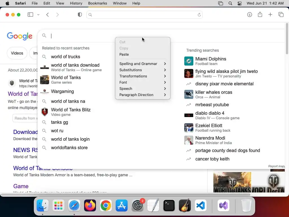Open the privacy report shield icon

coord(80,15)
